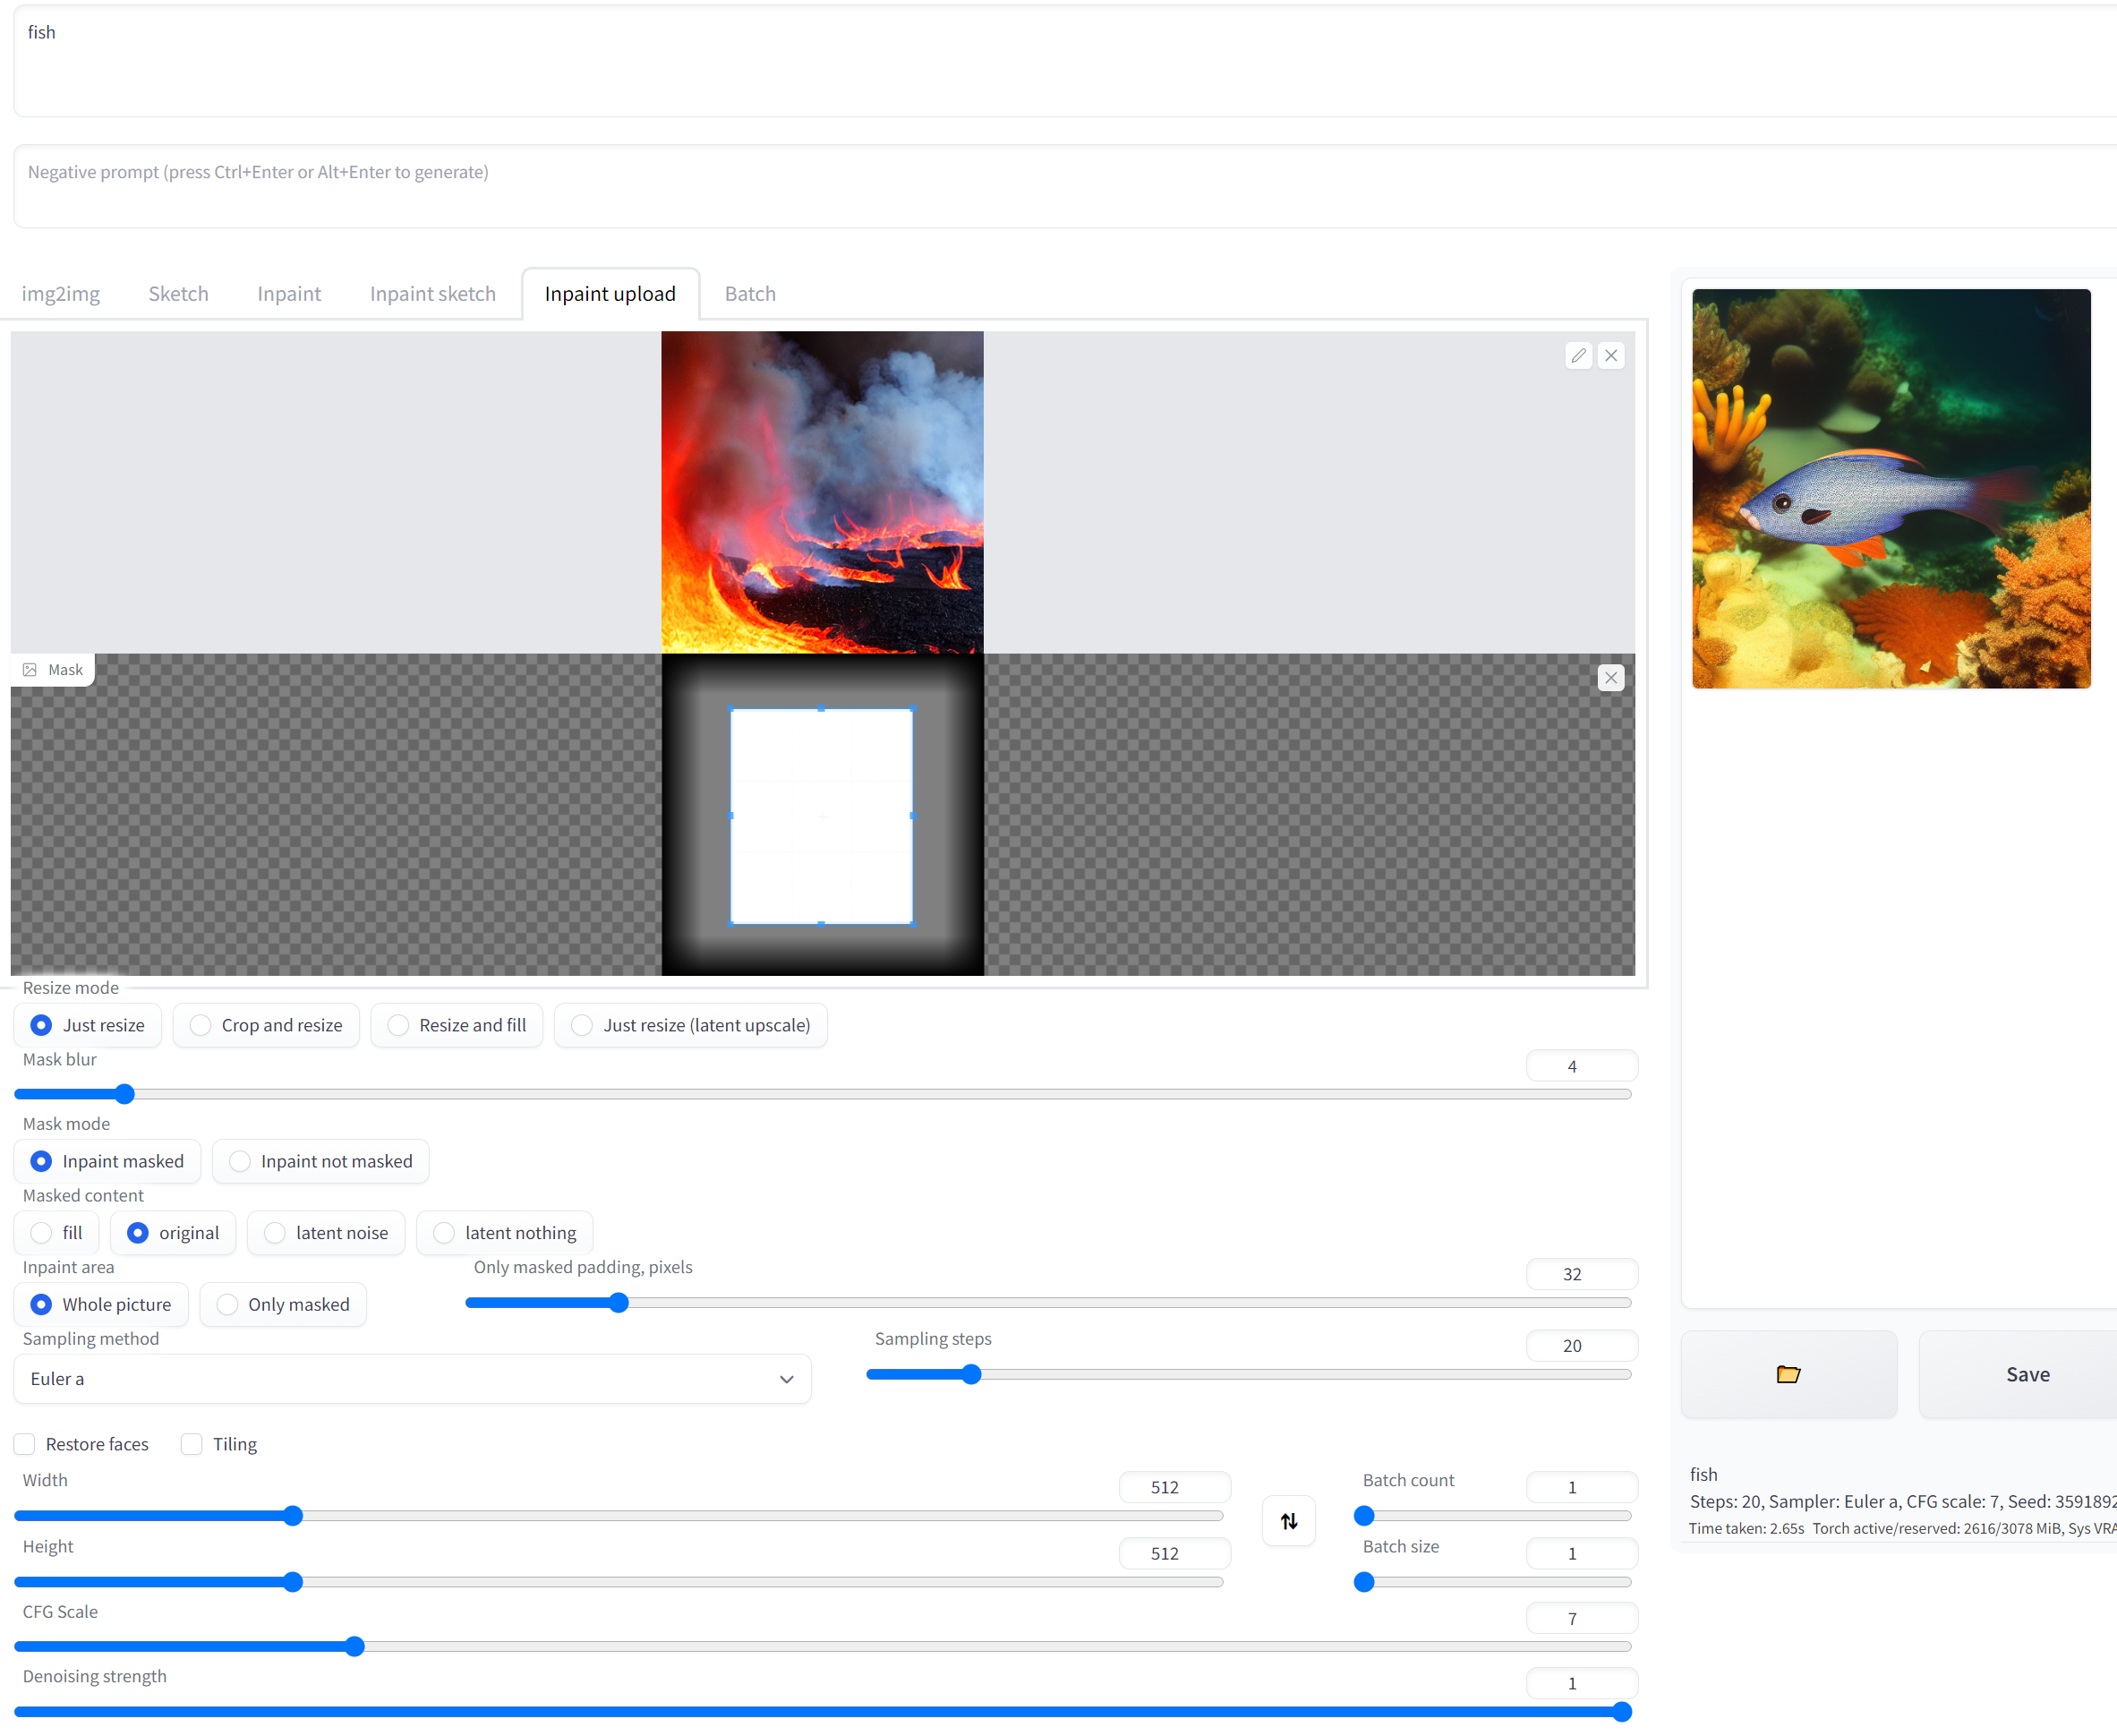Select Only masked inpaint area
The height and width of the screenshot is (1736, 2117).
(228, 1304)
